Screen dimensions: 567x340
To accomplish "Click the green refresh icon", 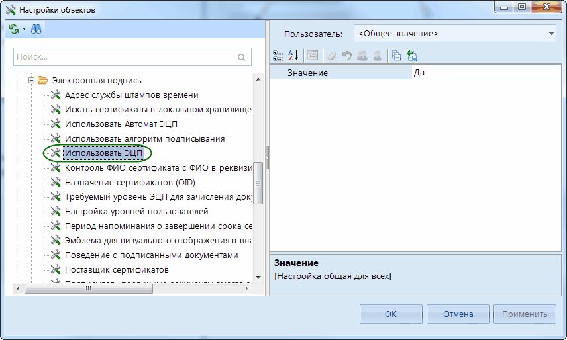I will click(x=14, y=30).
